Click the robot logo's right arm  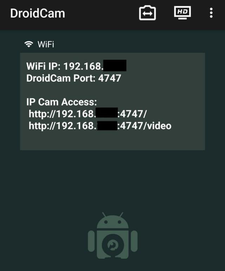(134, 241)
